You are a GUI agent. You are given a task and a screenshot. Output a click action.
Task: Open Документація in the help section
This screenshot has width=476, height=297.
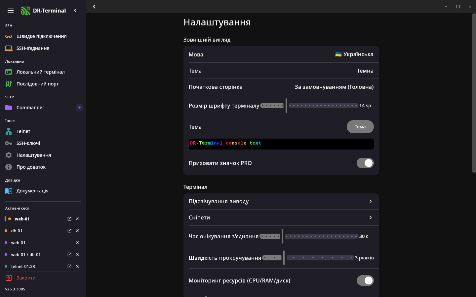43,191
